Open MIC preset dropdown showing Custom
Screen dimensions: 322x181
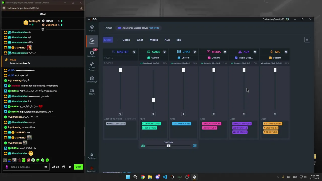[275, 58]
